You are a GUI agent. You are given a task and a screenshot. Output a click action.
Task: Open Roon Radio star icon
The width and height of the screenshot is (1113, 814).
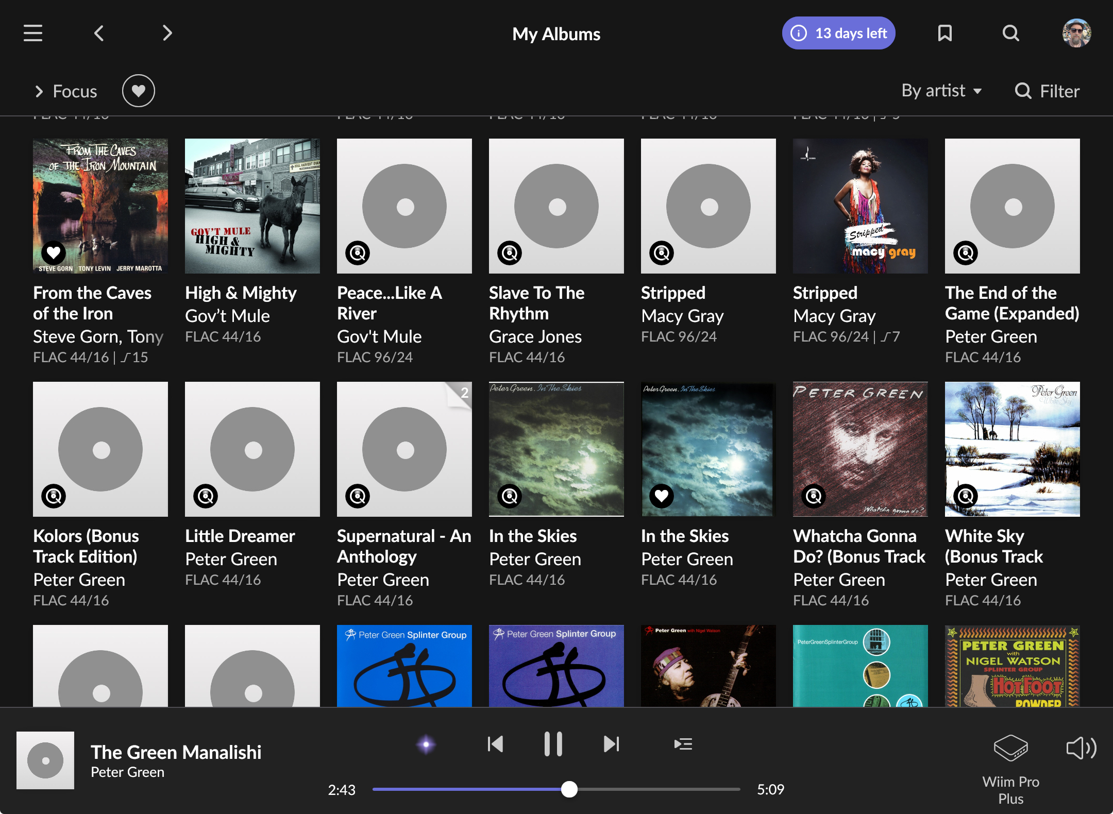(426, 744)
